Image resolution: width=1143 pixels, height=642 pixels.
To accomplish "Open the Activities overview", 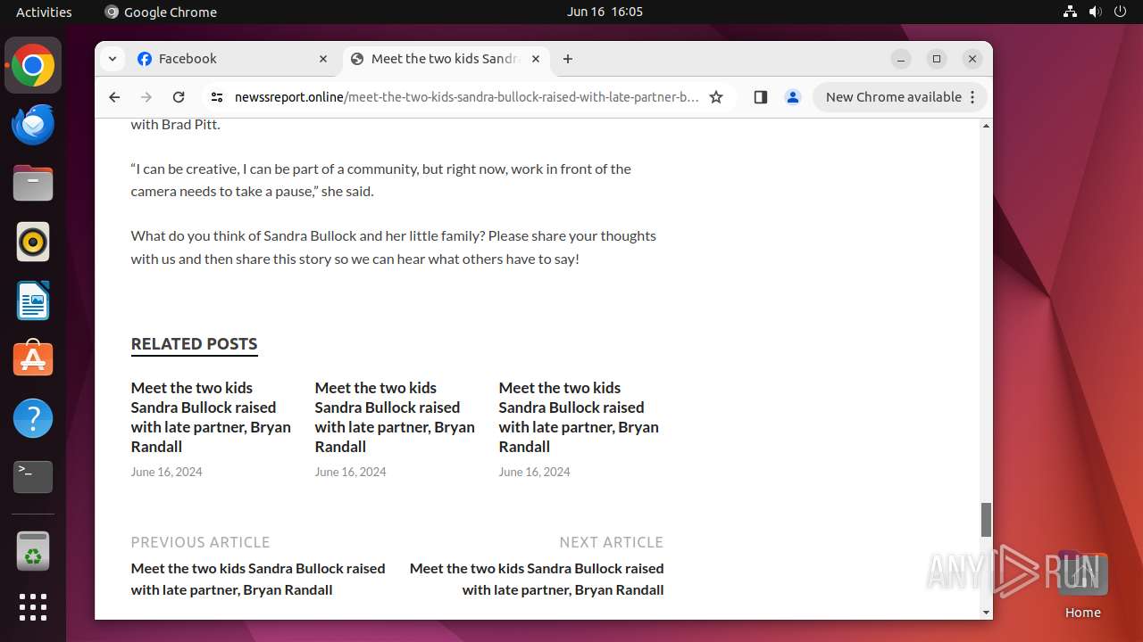I will [44, 12].
